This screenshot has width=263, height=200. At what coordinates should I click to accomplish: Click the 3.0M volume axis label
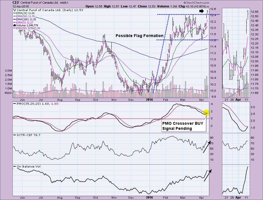click(8, 71)
